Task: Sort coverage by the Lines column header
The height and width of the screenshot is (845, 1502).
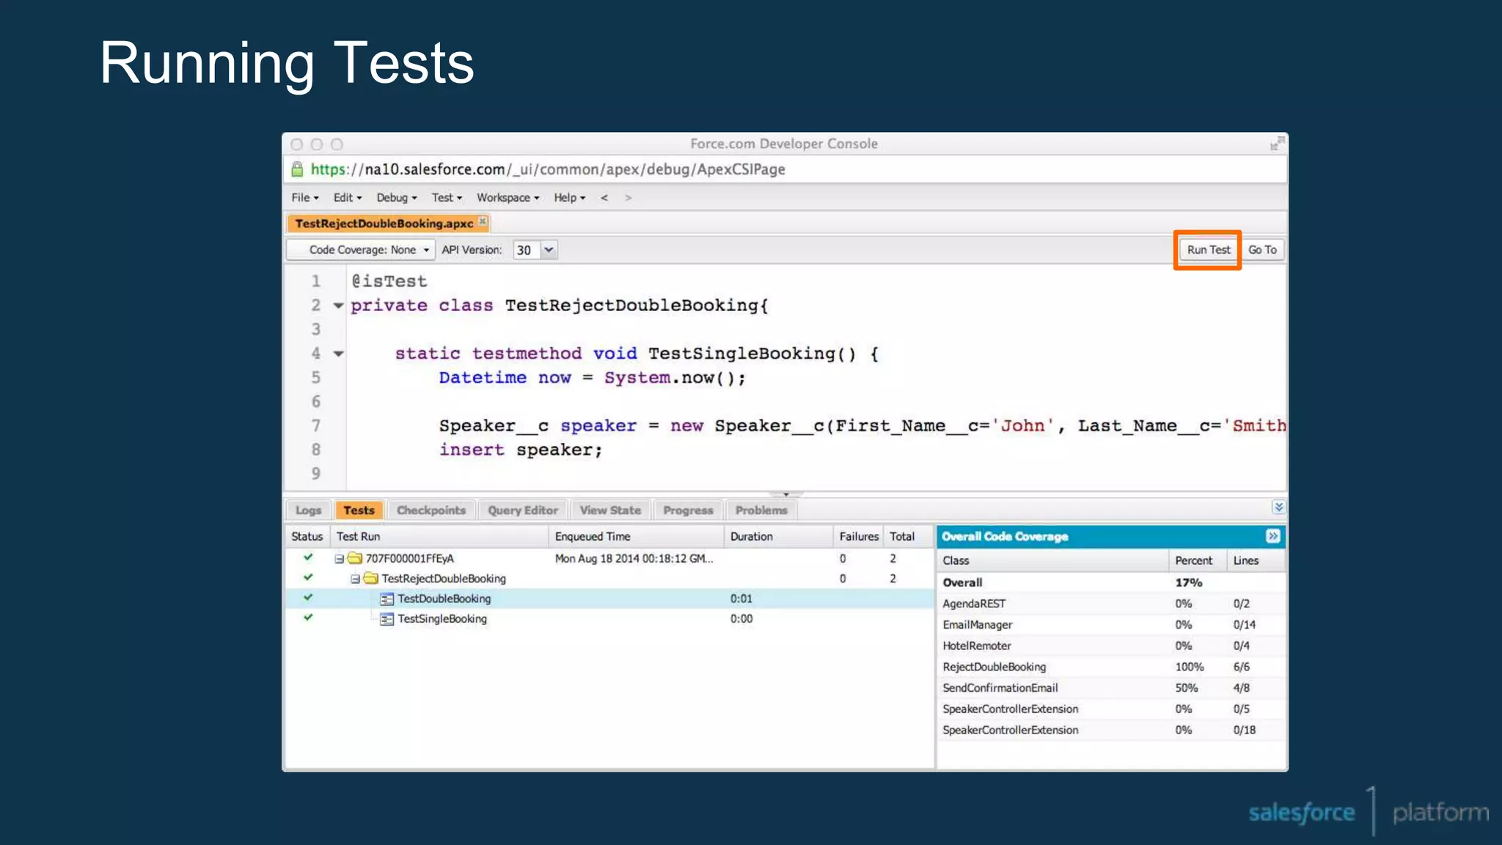Action: point(1256,560)
